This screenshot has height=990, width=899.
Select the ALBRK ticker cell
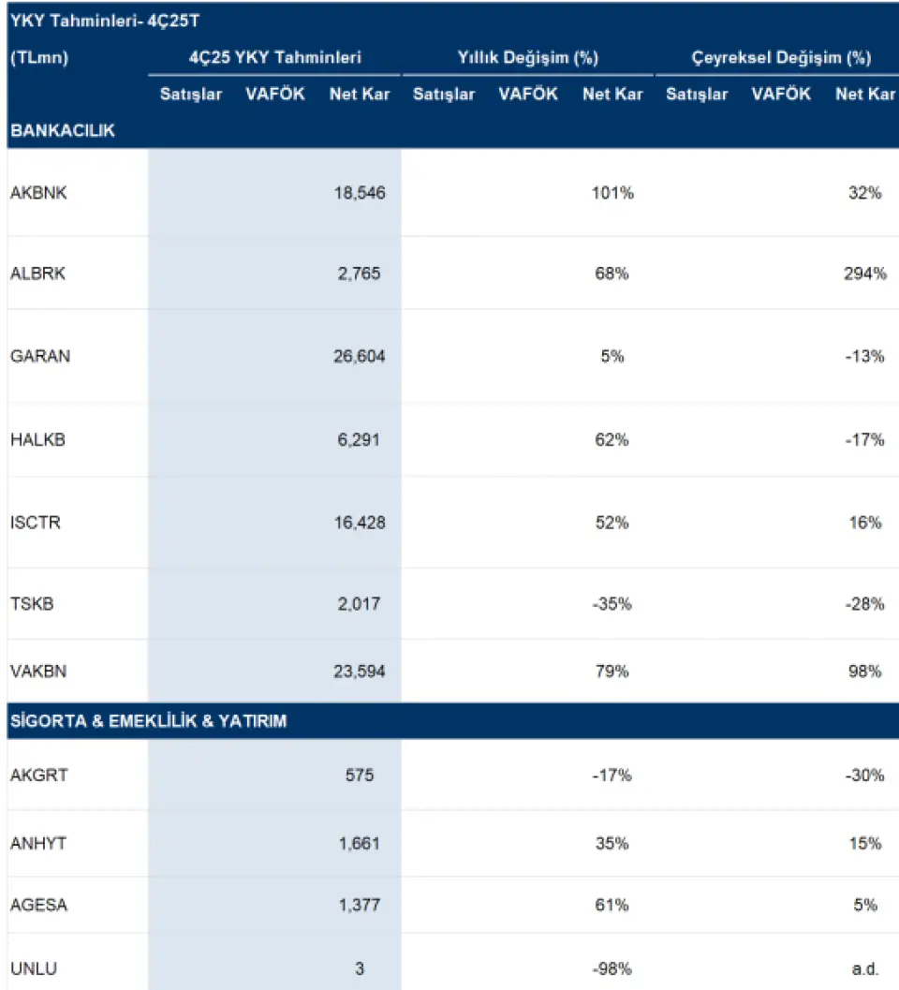(37, 274)
